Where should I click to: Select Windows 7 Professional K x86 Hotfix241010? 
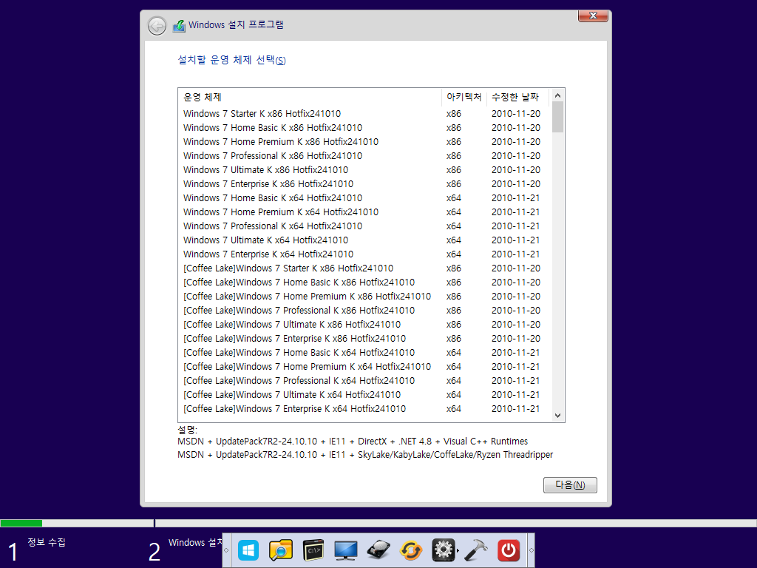(x=364, y=155)
